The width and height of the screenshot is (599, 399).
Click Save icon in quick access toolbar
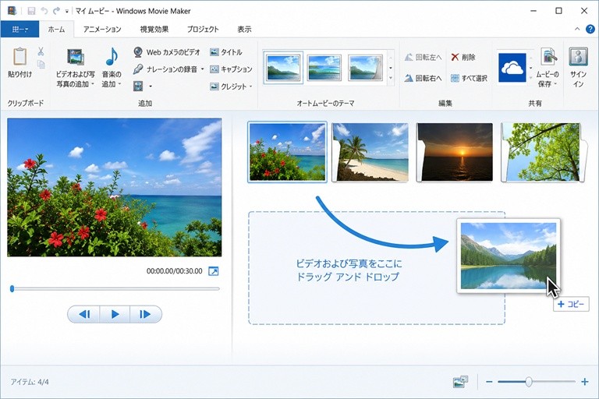pos(31,11)
